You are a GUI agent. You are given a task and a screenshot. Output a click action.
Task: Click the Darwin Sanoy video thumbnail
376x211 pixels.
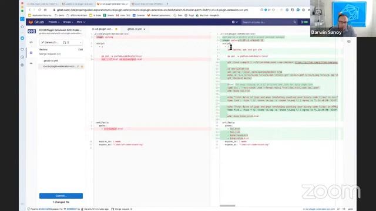coord(343,18)
